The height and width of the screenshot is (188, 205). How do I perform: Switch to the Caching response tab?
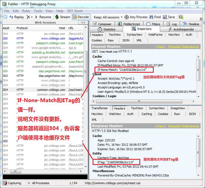147,114
